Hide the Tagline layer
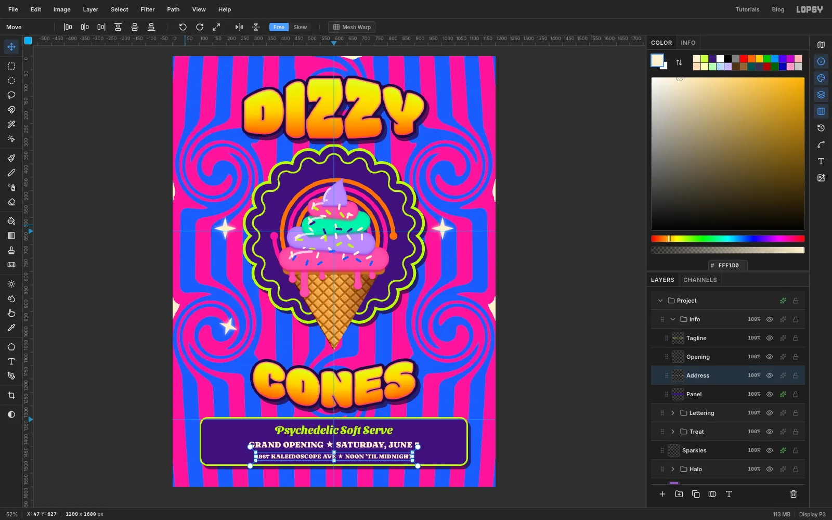The width and height of the screenshot is (832, 520). click(x=770, y=338)
